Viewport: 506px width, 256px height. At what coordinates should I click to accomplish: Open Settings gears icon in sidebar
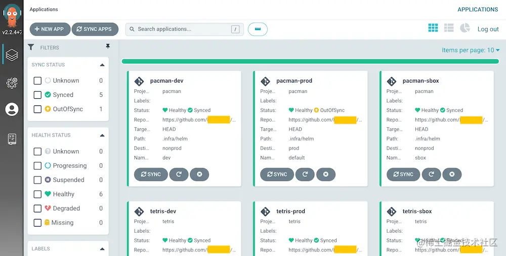coord(12,83)
